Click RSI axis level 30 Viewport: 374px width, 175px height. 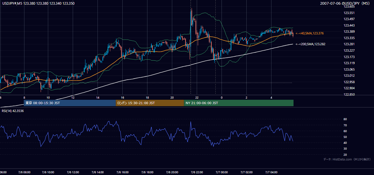tap(345, 149)
